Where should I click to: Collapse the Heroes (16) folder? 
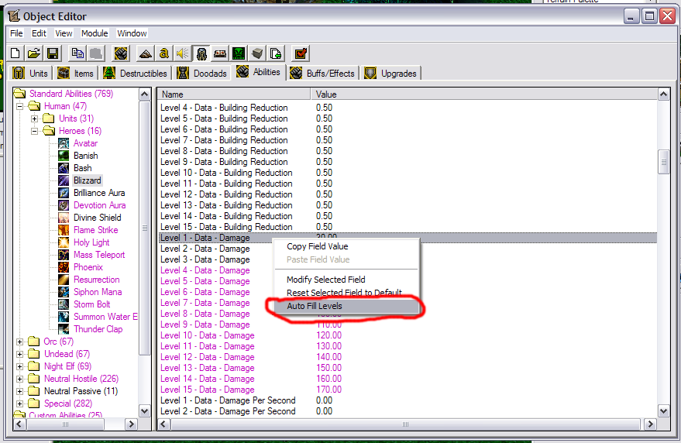[34, 131]
